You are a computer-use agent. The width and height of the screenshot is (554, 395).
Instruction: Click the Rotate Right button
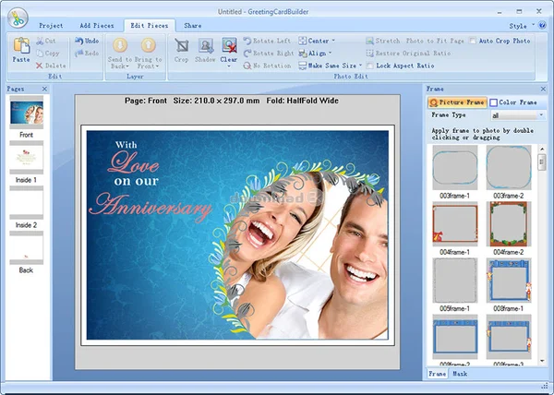[x=269, y=54]
